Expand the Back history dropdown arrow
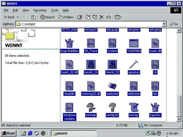This screenshot has width=183, height=137. click(x=18, y=17)
